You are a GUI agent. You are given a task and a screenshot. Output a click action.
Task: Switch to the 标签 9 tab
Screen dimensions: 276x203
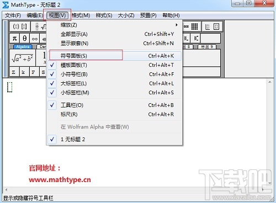[207, 47]
